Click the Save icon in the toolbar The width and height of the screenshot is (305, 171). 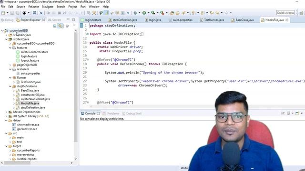(12, 13)
